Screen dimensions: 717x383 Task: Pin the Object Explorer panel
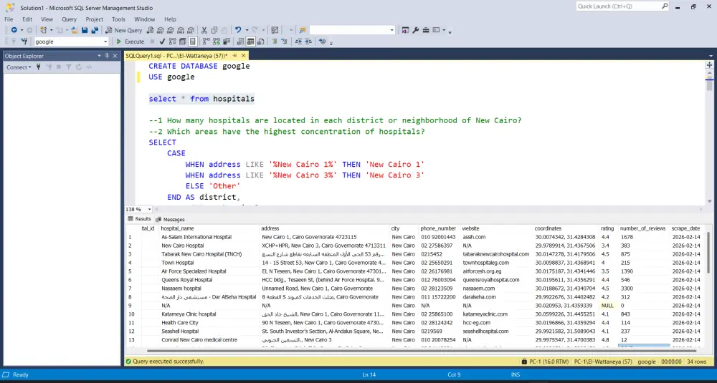click(107, 56)
